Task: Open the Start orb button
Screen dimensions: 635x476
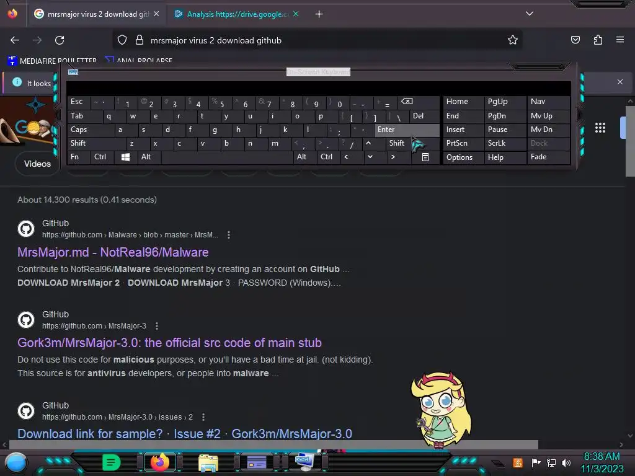Action: [x=16, y=462]
